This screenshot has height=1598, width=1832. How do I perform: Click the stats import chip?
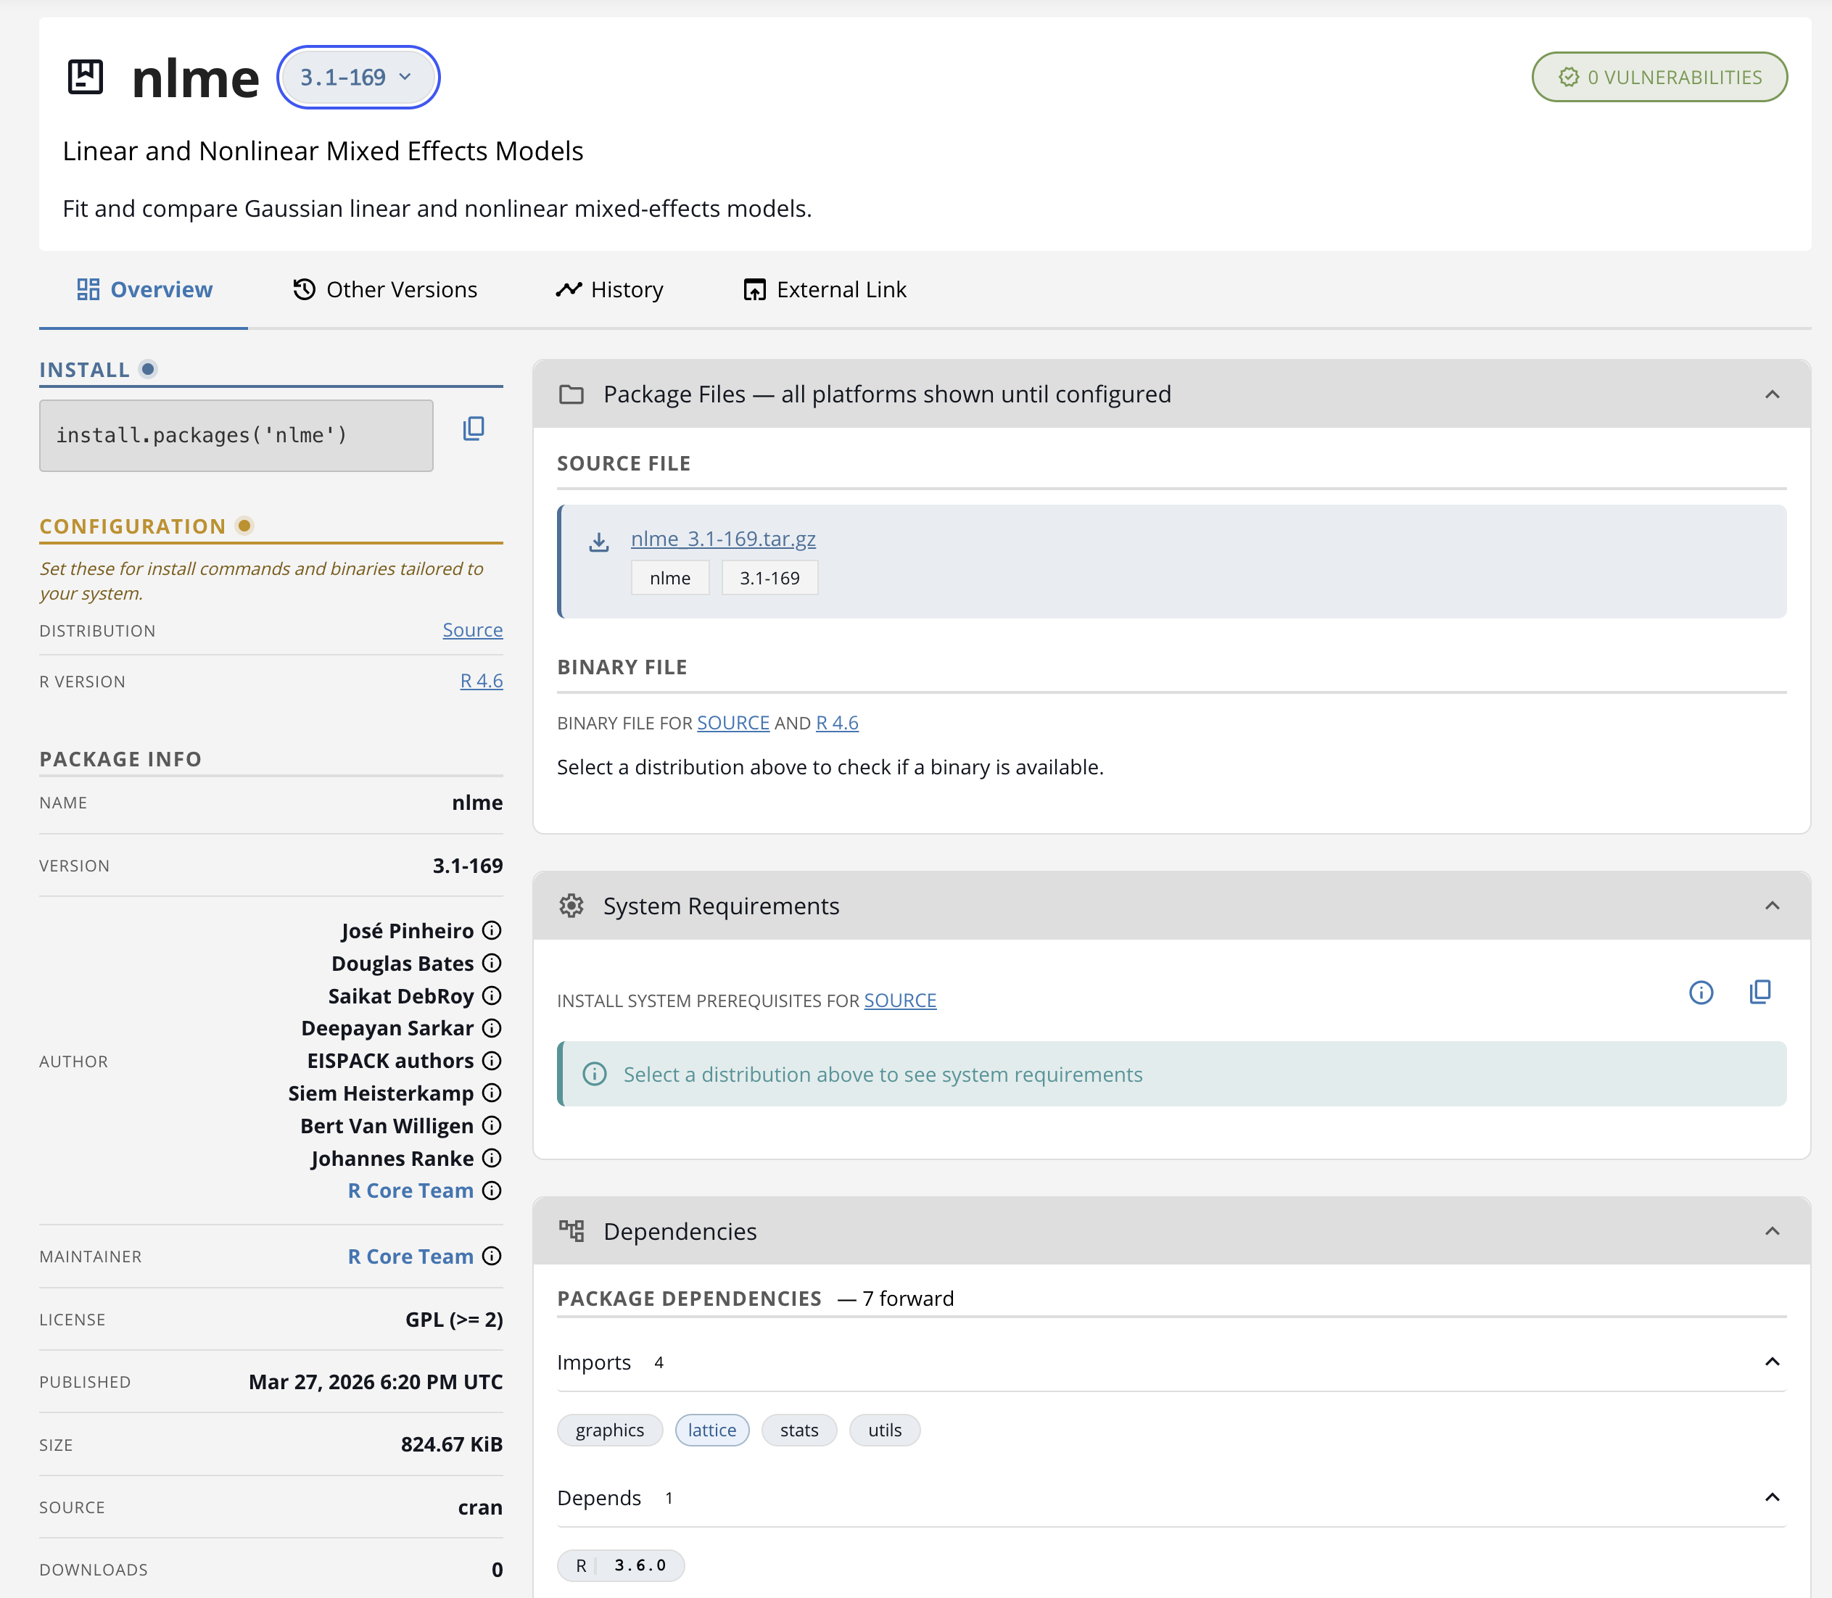pos(799,1431)
